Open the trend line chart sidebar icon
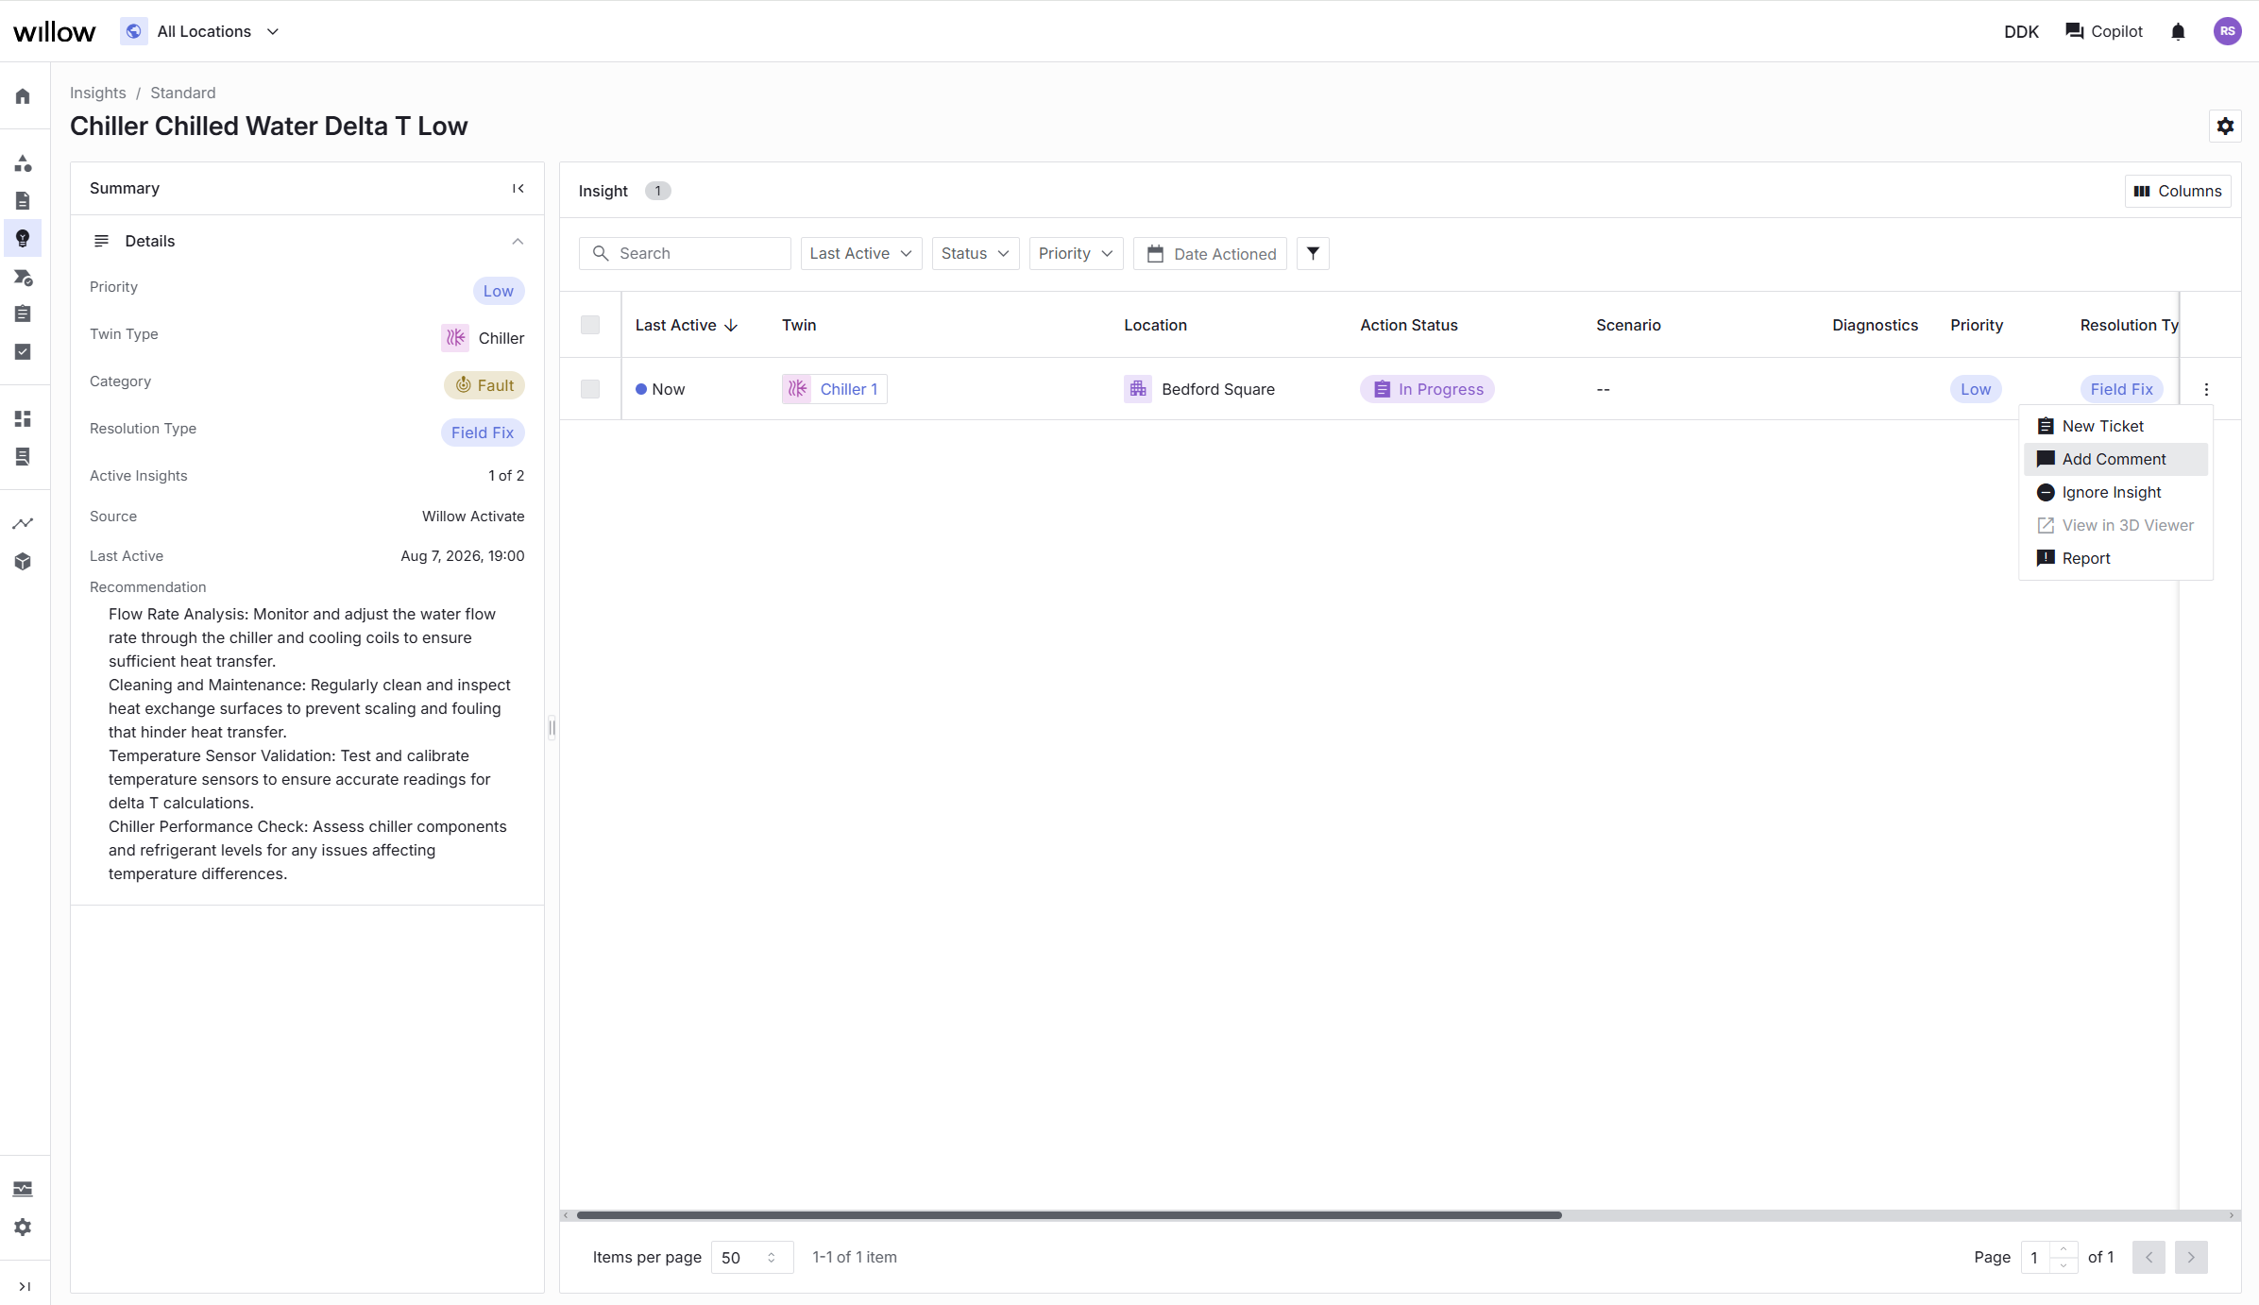This screenshot has height=1305, width=2259. click(x=23, y=523)
